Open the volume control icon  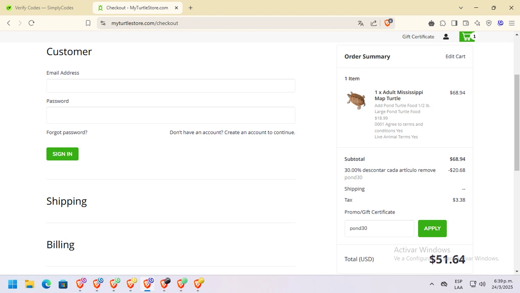pos(482,284)
